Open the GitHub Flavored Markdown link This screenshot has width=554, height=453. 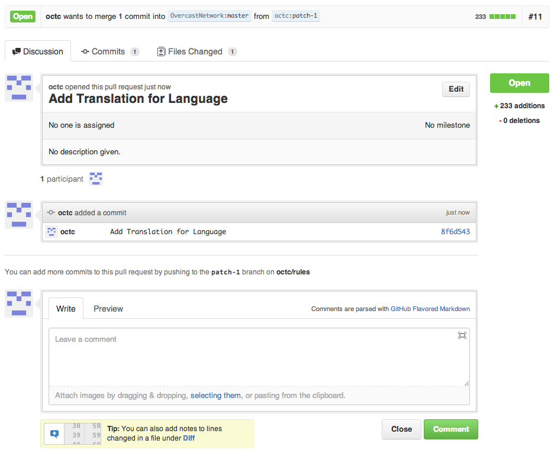tap(430, 309)
